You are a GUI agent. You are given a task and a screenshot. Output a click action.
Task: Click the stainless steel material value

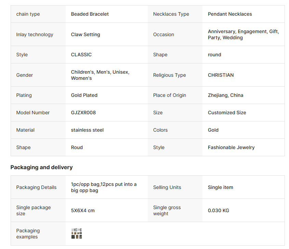pyautogui.click(x=87, y=130)
